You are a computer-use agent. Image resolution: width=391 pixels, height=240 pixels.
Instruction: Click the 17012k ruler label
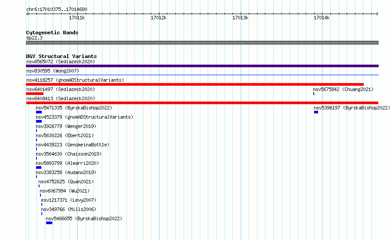[x=159, y=18]
